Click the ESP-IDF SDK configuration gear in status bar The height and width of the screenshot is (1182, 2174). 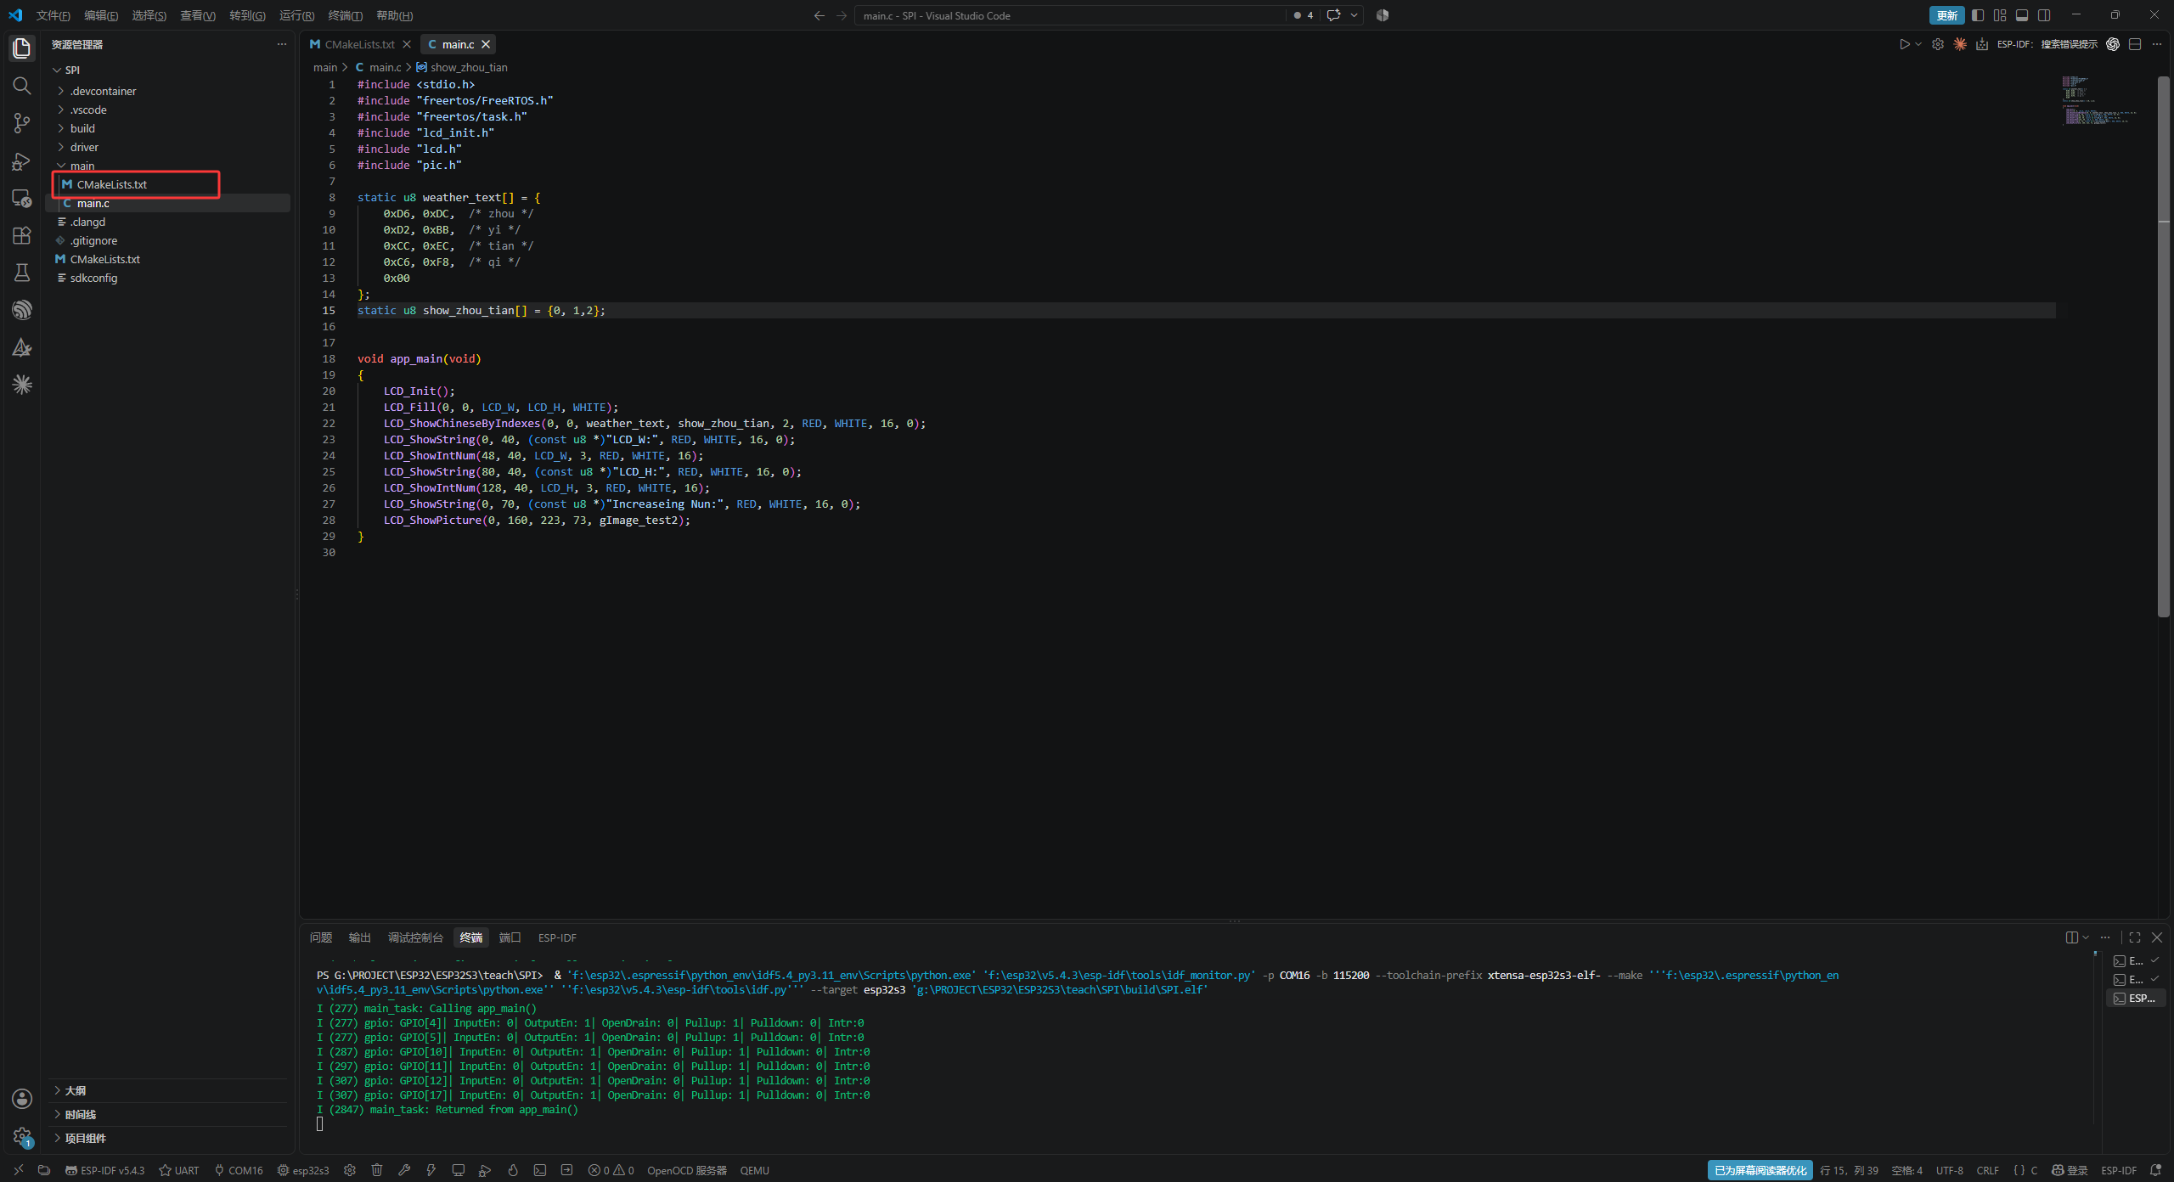click(x=350, y=1170)
